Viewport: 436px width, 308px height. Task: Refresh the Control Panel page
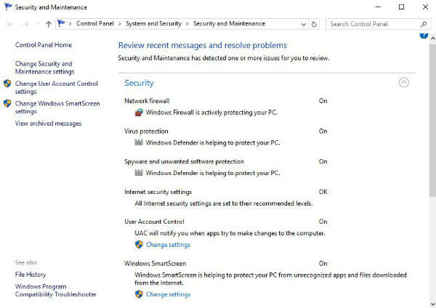pyautogui.click(x=314, y=24)
